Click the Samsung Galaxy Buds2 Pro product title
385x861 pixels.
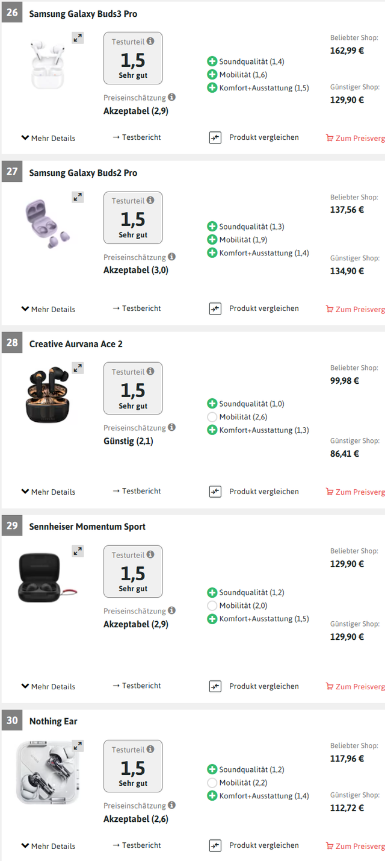click(83, 173)
